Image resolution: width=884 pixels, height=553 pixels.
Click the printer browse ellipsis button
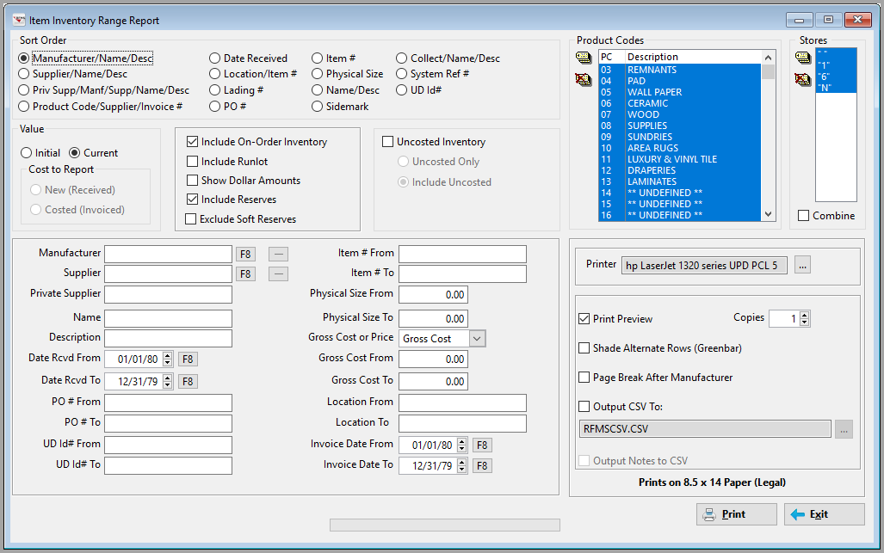click(803, 265)
